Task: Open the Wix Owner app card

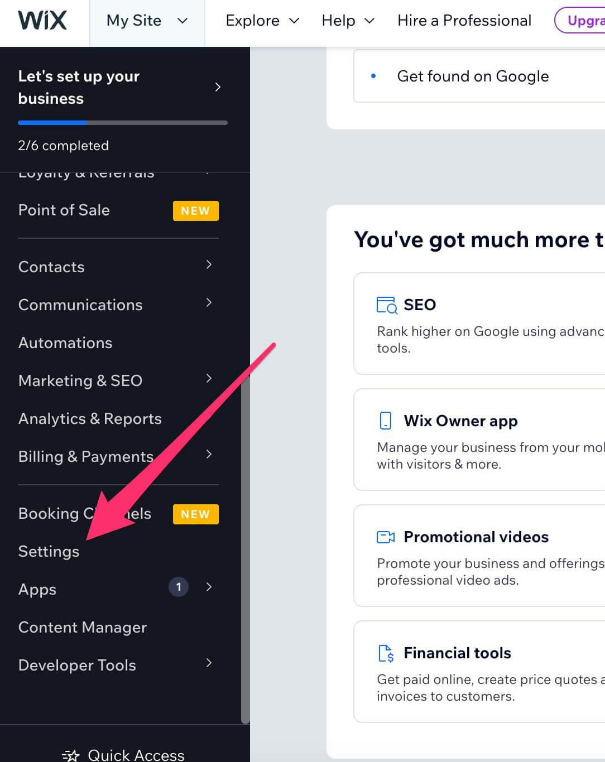Action: pos(479,440)
